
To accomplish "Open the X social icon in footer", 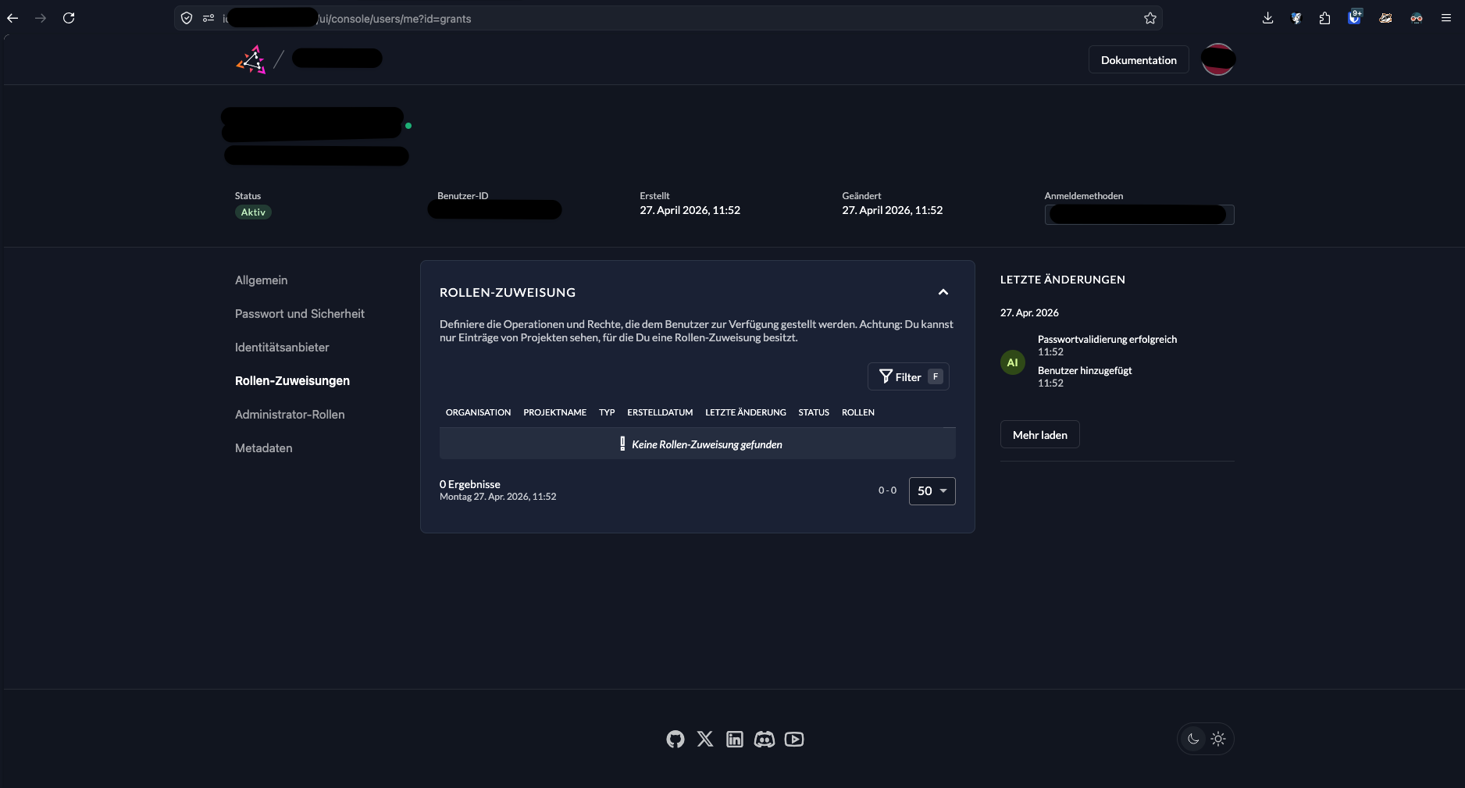I will point(705,739).
